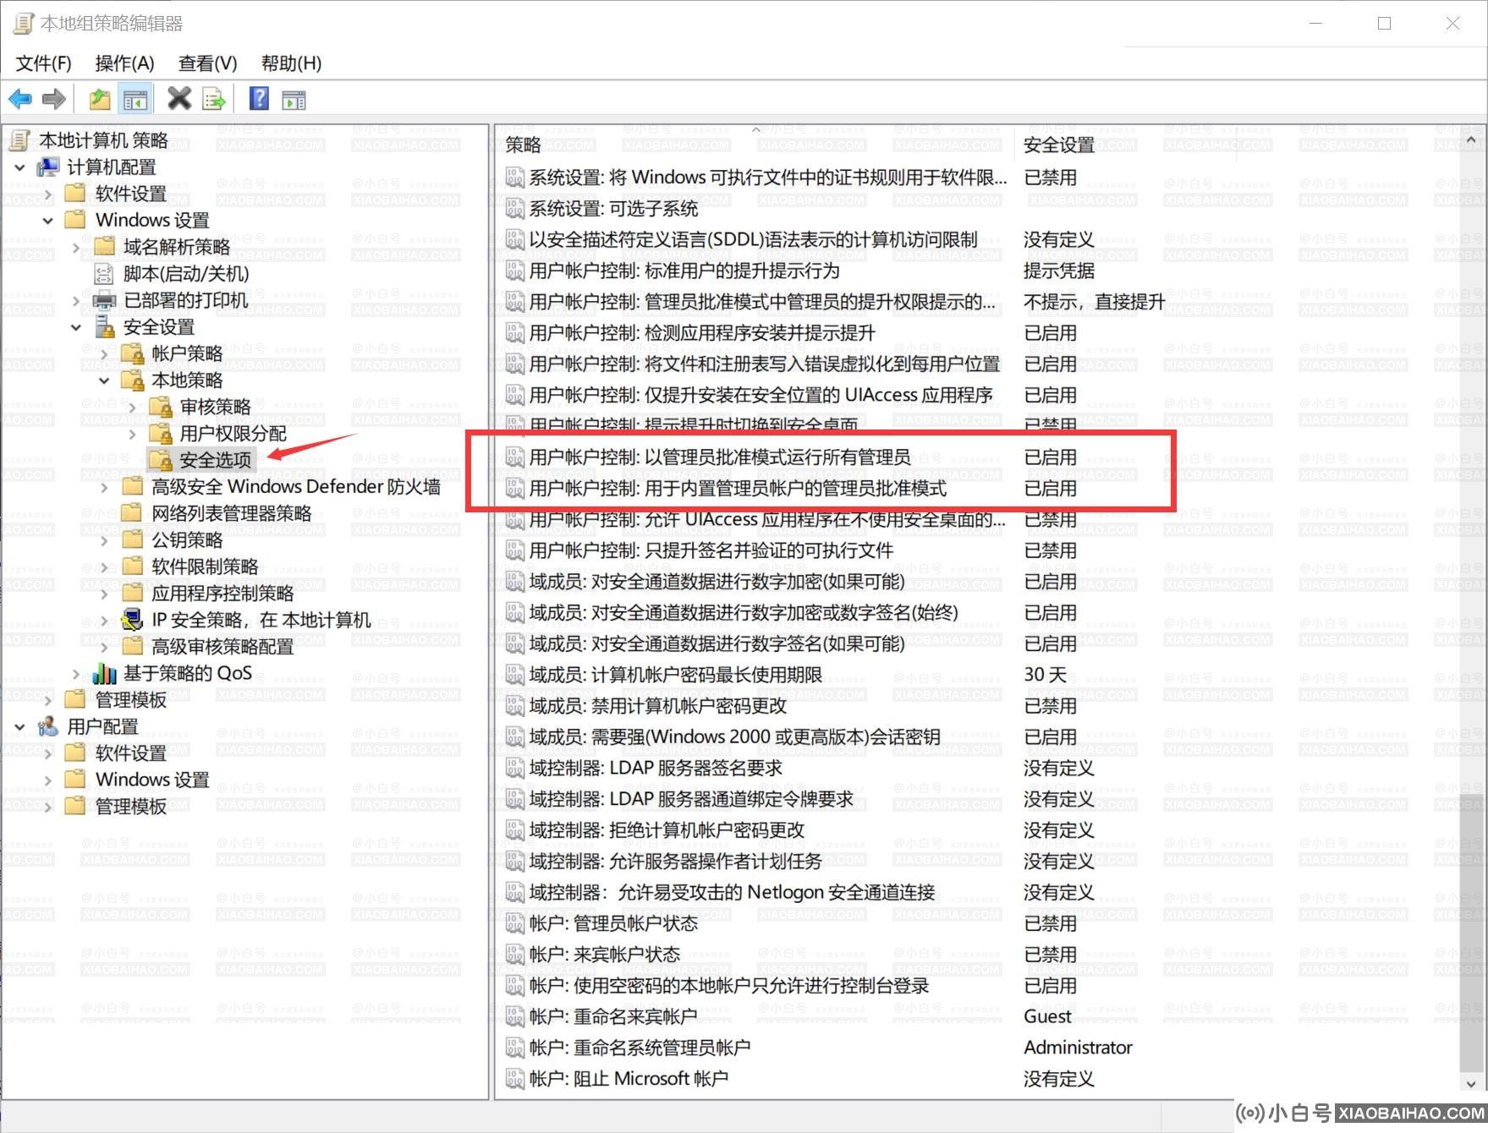Image resolution: width=1488 pixels, height=1133 pixels.
Task: Click the Up one level folder icon
Action: (x=100, y=99)
